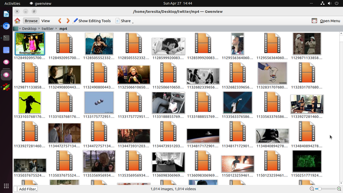Open the Share dropdown
Image resolution: width=343 pixels, height=193 pixels.
(x=124, y=21)
